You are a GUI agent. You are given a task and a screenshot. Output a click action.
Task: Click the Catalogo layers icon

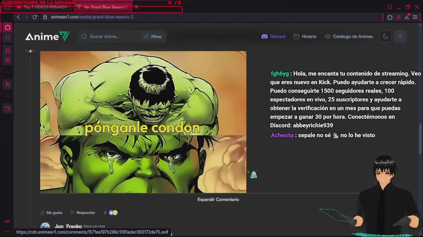[x=327, y=37]
